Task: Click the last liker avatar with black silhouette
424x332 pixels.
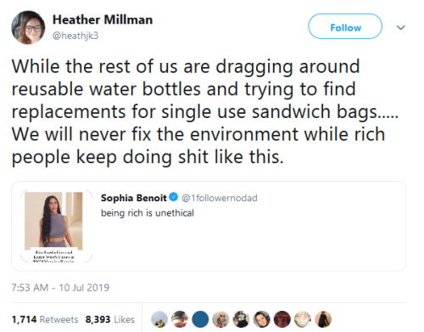Action: [x=323, y=319]
